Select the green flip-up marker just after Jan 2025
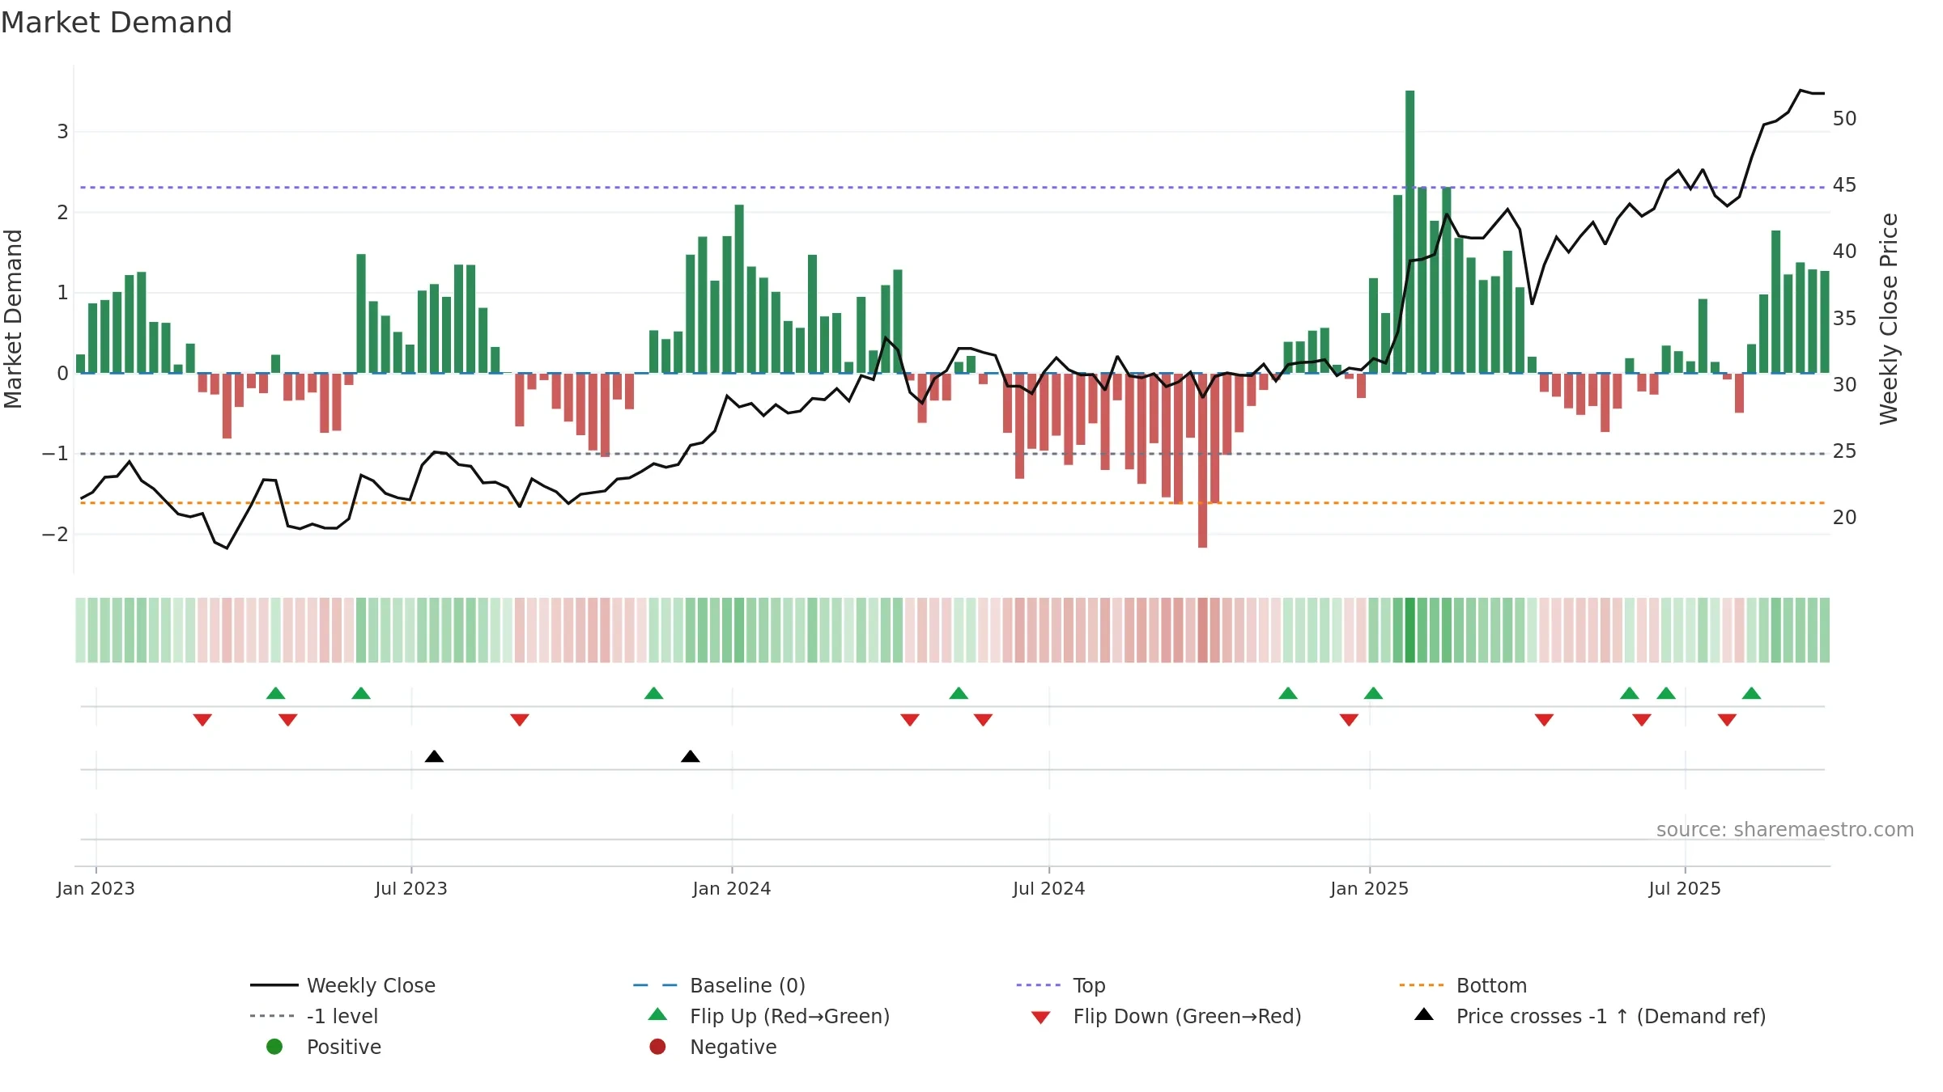This screenshot has width=1943, height=1092. pos(1374,693)
